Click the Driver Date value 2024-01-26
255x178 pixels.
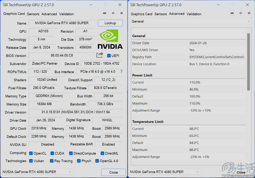(198, 43)
